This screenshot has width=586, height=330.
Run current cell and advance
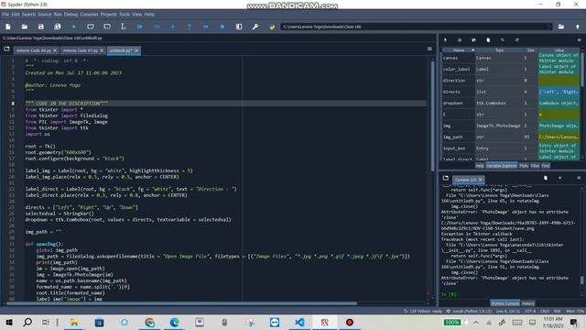tap(107, 27)
